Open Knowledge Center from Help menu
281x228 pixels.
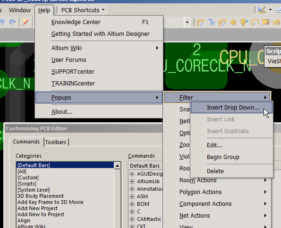[x=99, y=22]
